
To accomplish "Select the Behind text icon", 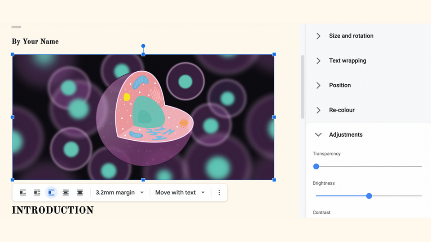I will 66,193.
